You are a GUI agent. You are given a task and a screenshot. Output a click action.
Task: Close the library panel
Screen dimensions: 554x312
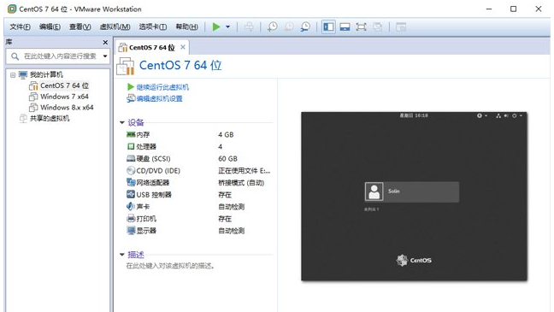tap(105, 43)
